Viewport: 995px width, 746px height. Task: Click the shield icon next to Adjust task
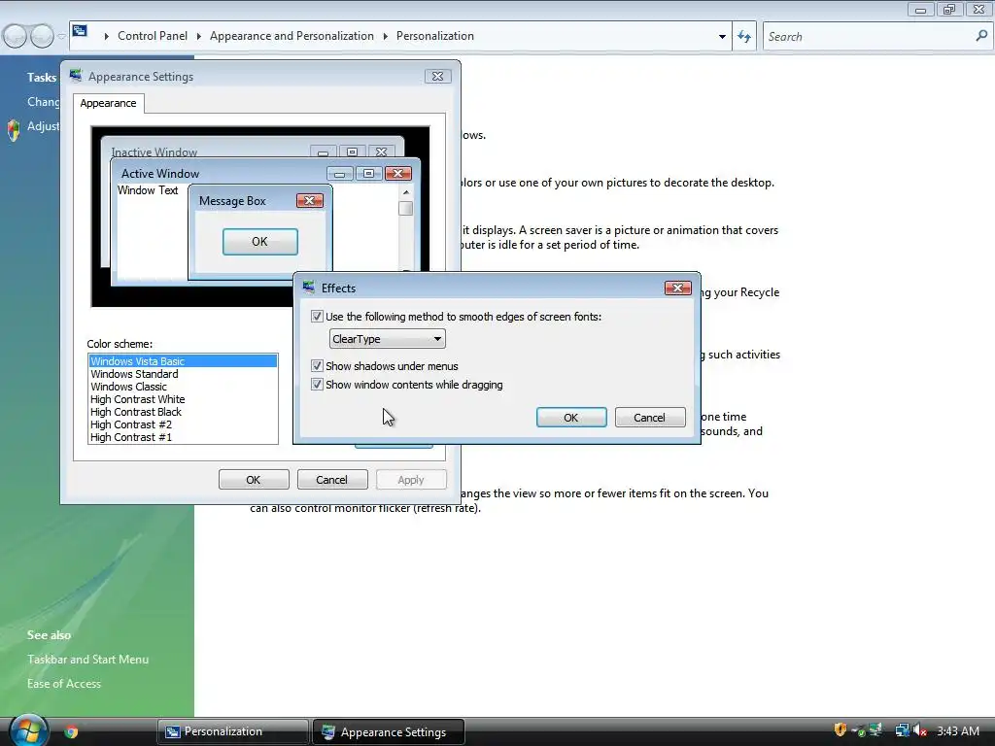[14, 130]
